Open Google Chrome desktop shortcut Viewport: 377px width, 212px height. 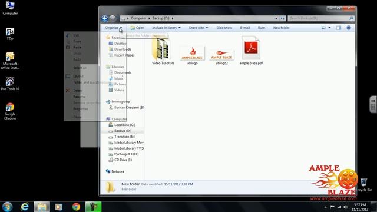[10, 111]
